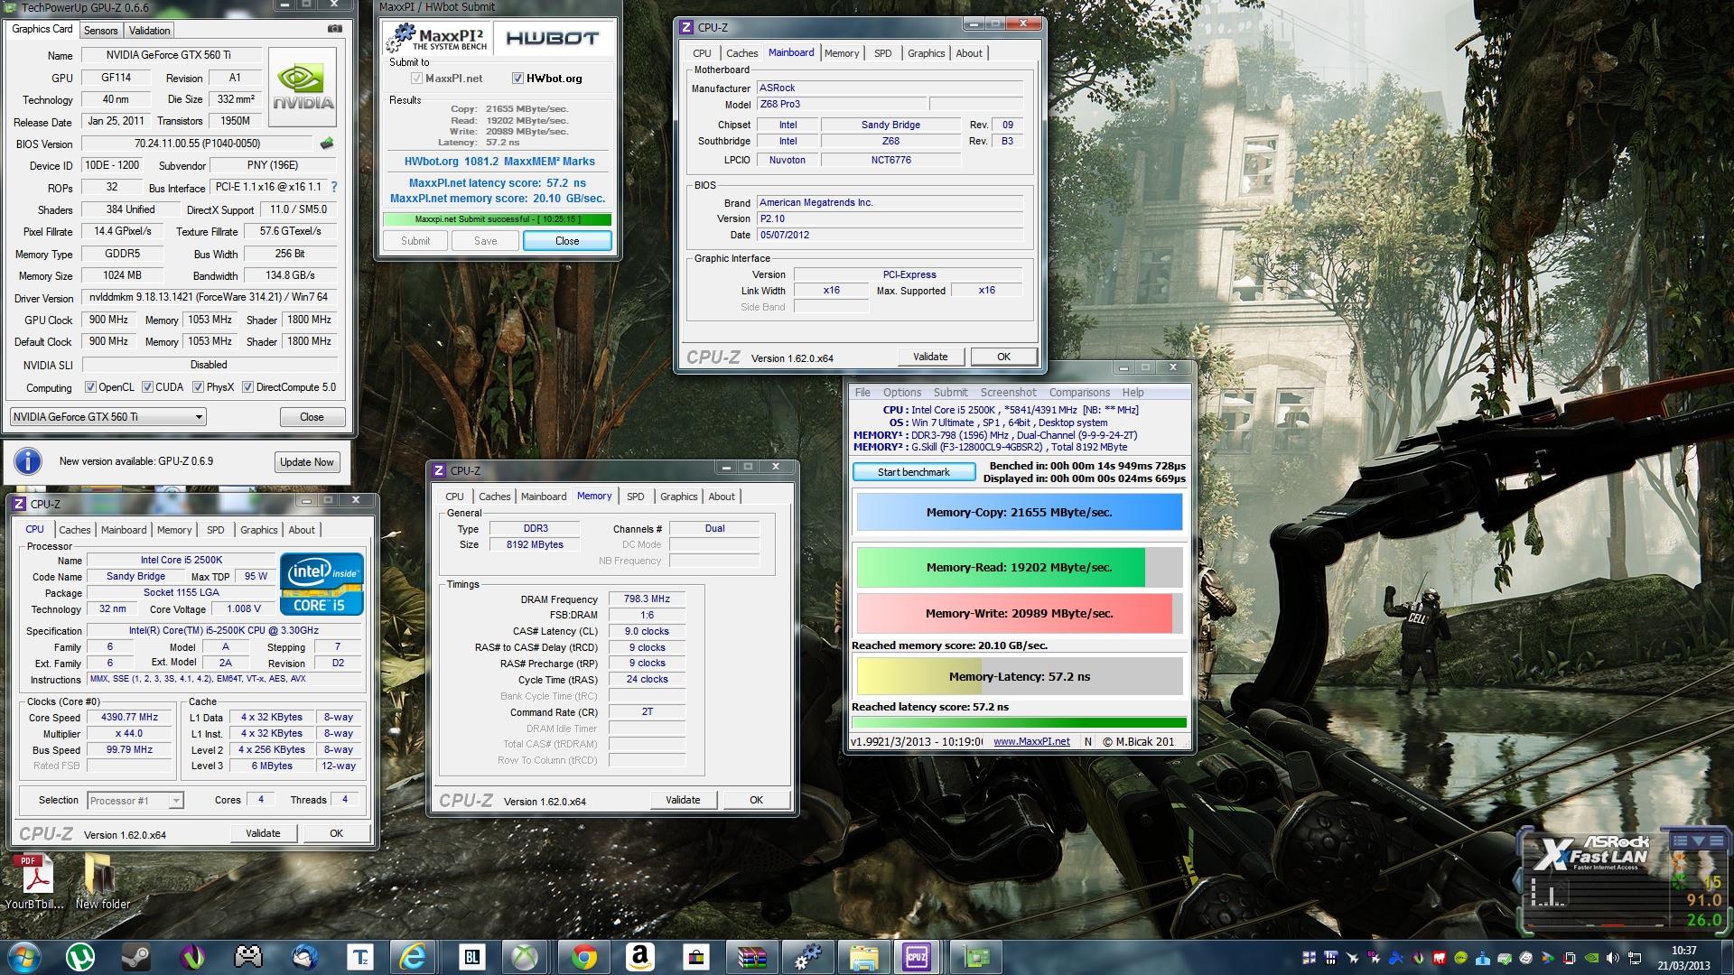1734x975 pixels.
Task: Toggle the MaxxPI.net checkbox
Action: point(416,79)
